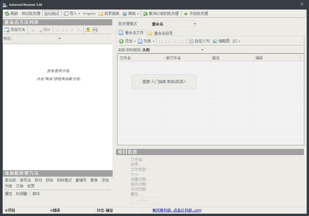309x216 pixels.
Task: Open the 列表 list dropdown in file toolbar
Action: [x=146, y=41]
